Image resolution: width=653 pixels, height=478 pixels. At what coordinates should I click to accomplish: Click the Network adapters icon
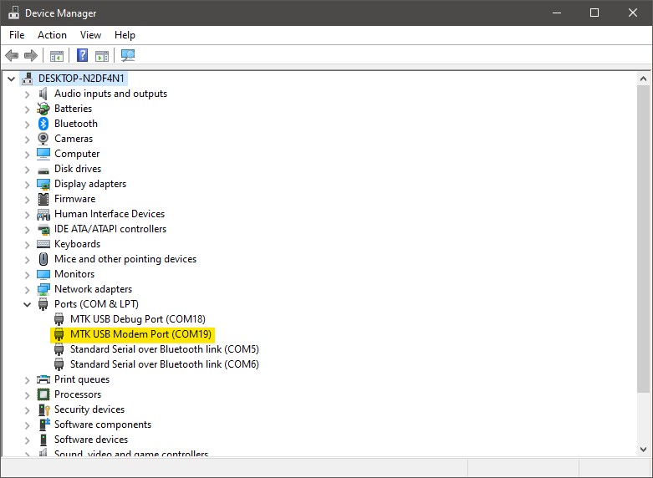(x=43, y=289)
